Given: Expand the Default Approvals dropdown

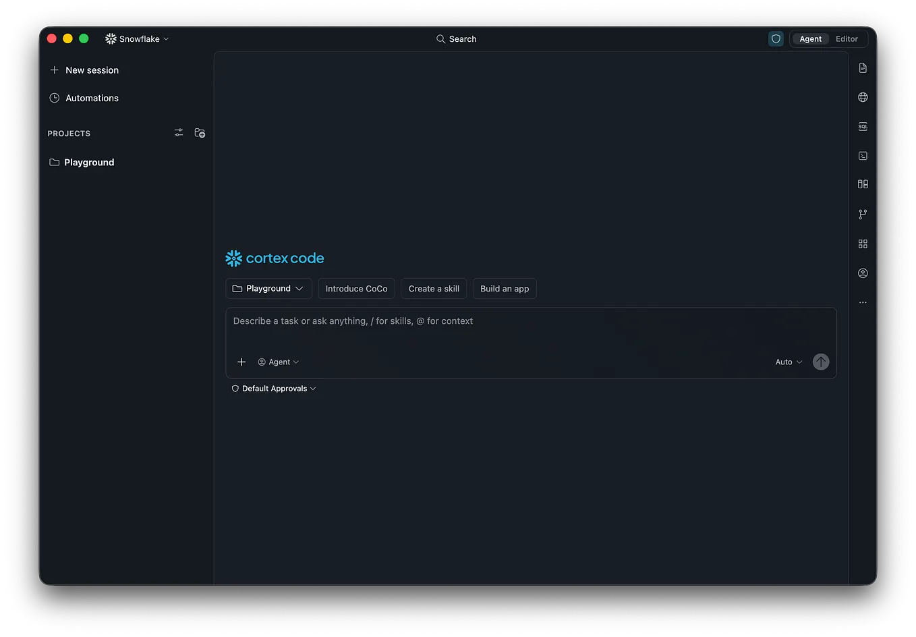Looking at the screenshot, I should [x=274, y=389].
